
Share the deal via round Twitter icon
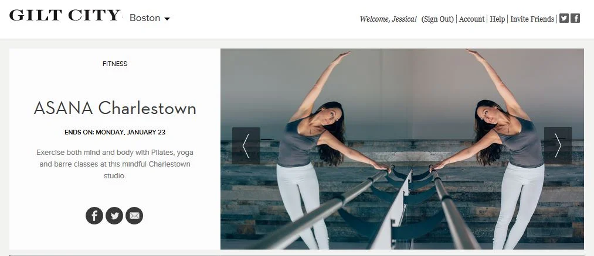click(x=114, y=216)
